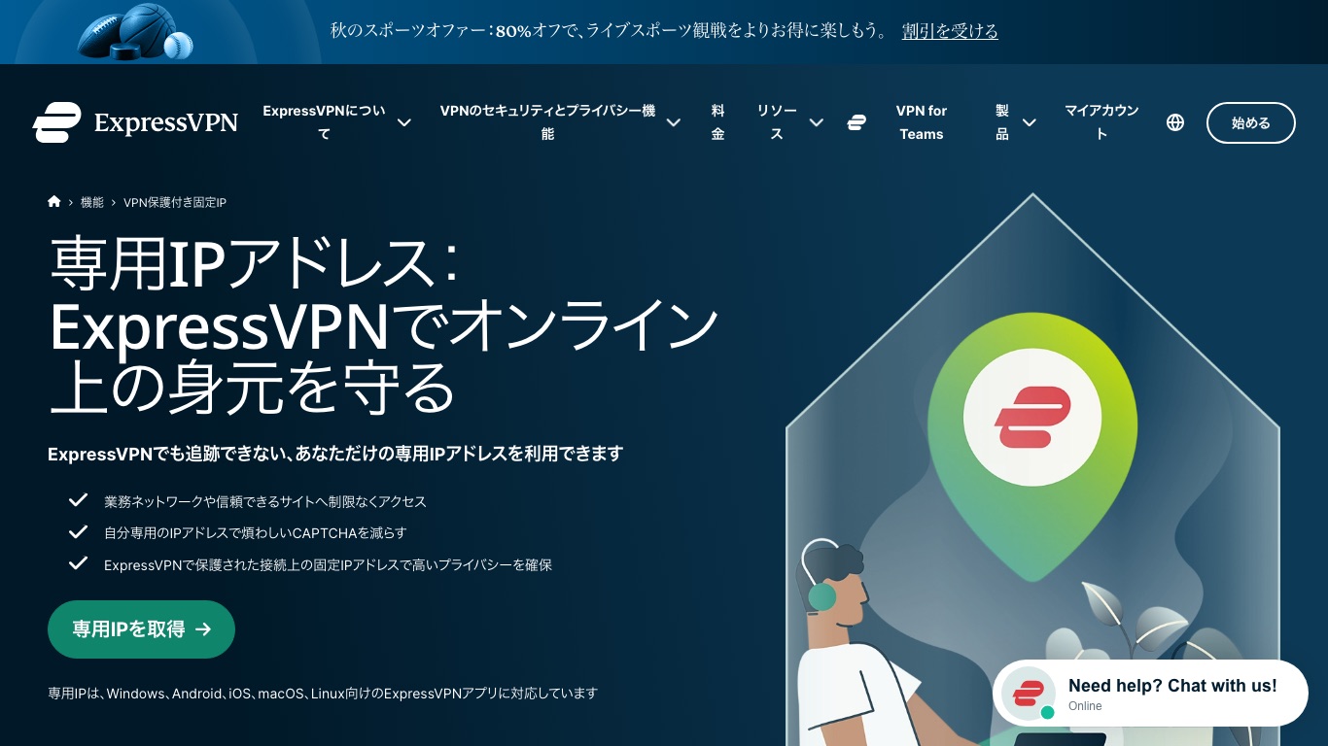Click the home breadcrumb icon

(54, 202)
